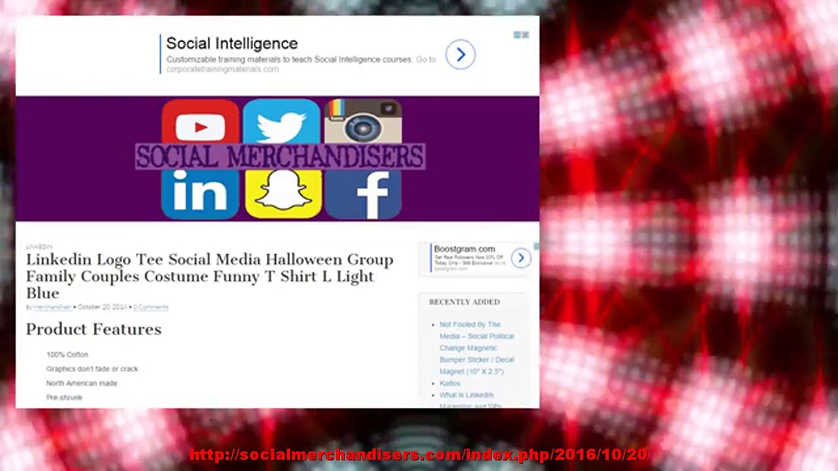Viewport: 838px width, 471px height.
Task: Click the socialmerchandisers.com URL caption at bottom
Action: click(418, 455)
